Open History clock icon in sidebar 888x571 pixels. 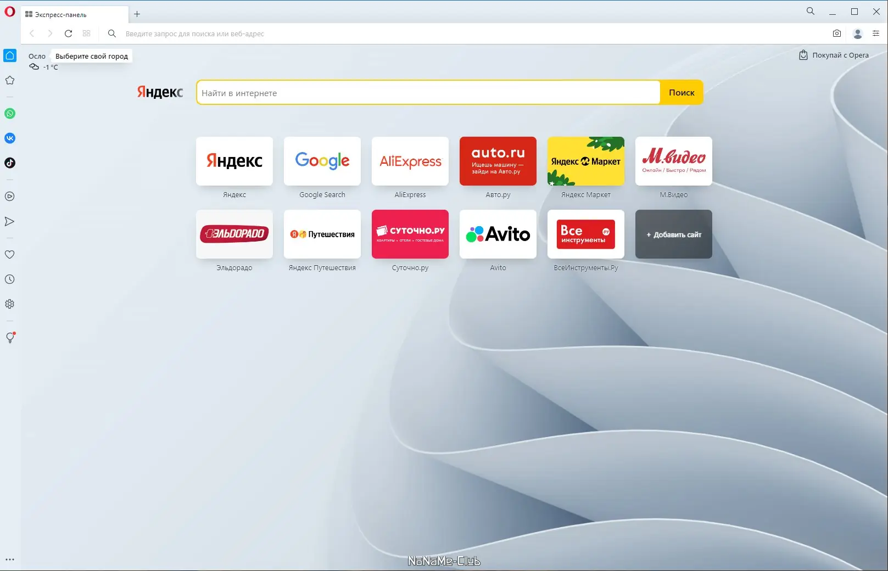click(x=10, y=279)
